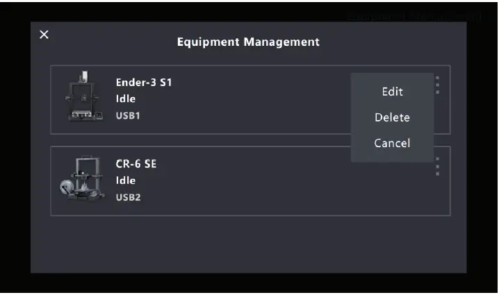Click the Equipment Management dialog title
This screenshot has height=295, width=499.
[x=248, y=42]
